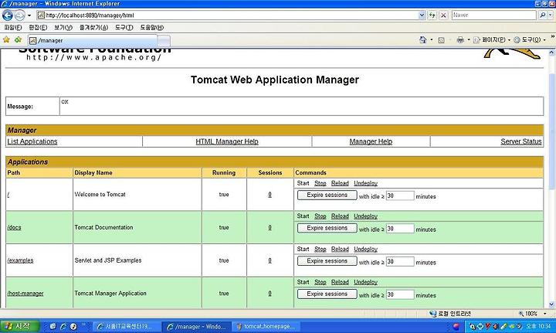556x333 pixels.
Task: Click the browser Forward arrow button
Action: (x=20, y=15)
